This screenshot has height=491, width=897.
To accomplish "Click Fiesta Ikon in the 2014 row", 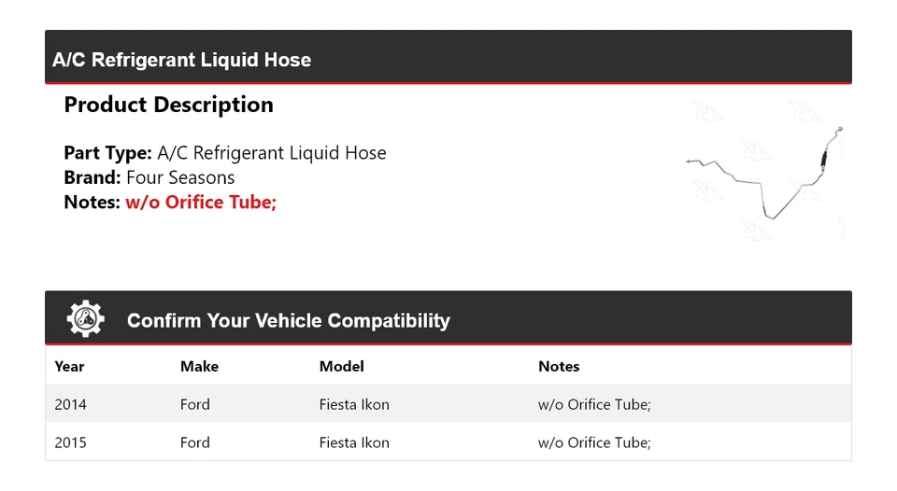I will point(354,404).
